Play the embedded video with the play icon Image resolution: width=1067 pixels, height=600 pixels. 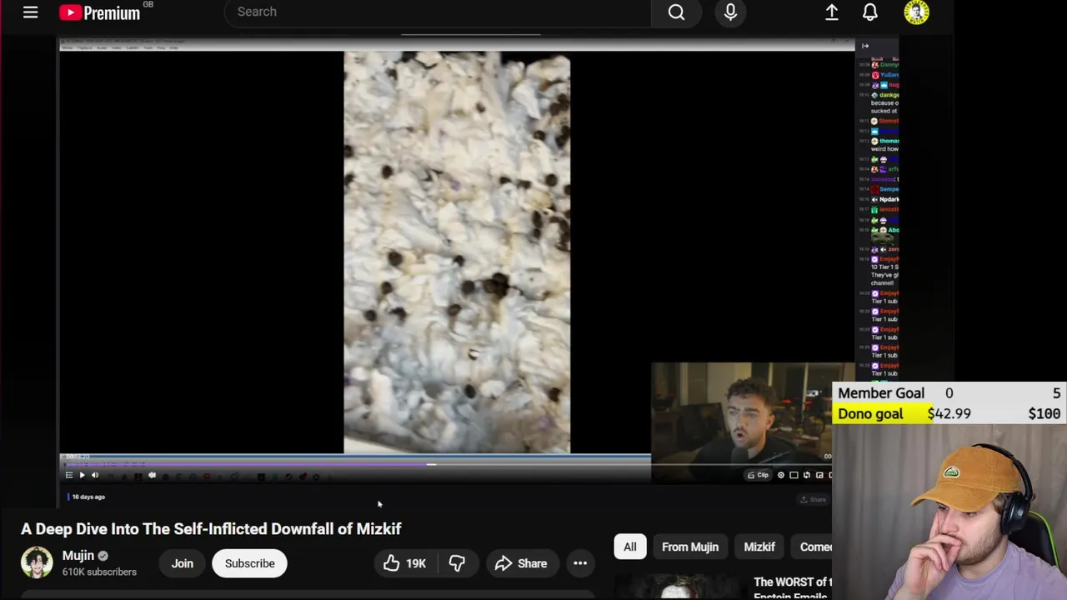[x=82, y=475]
